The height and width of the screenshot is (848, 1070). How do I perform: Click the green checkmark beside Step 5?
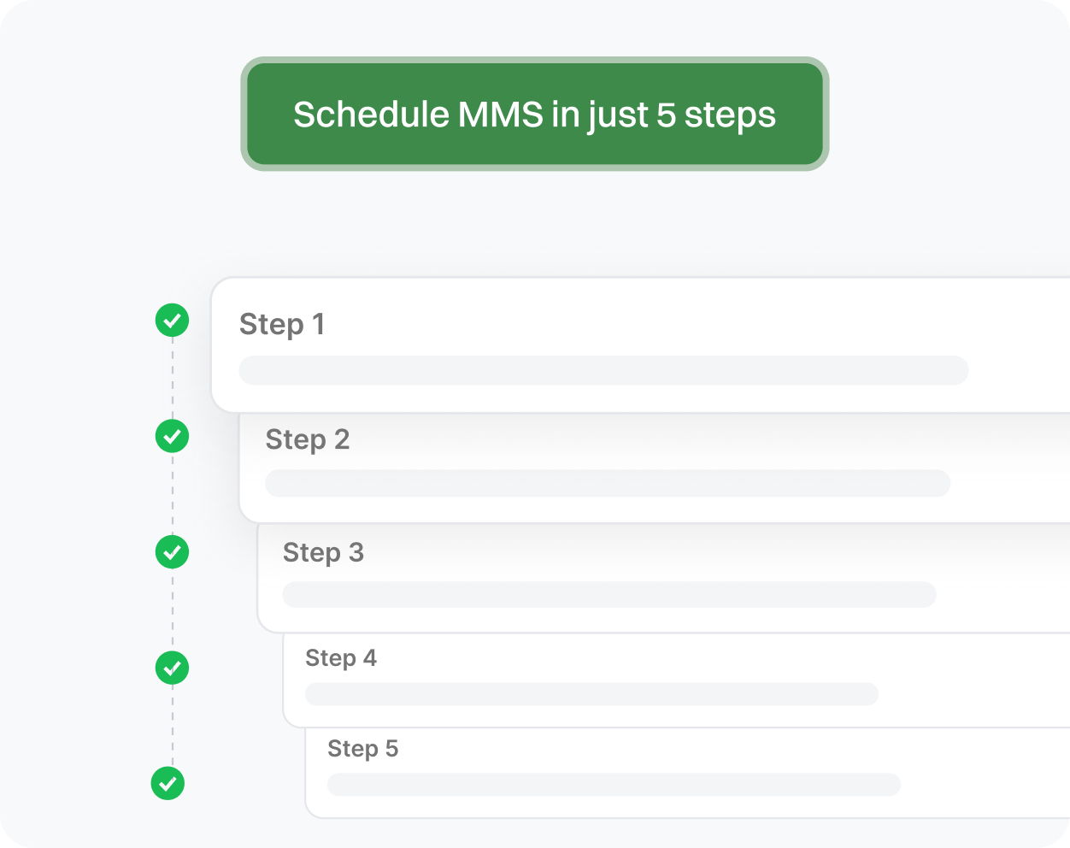(x=168, y=783)
